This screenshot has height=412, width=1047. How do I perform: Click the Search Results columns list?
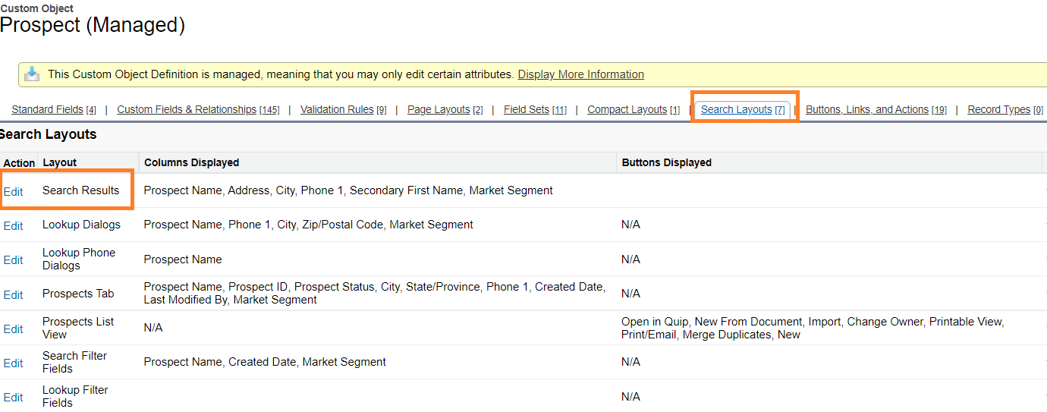[x=348, y=190]
